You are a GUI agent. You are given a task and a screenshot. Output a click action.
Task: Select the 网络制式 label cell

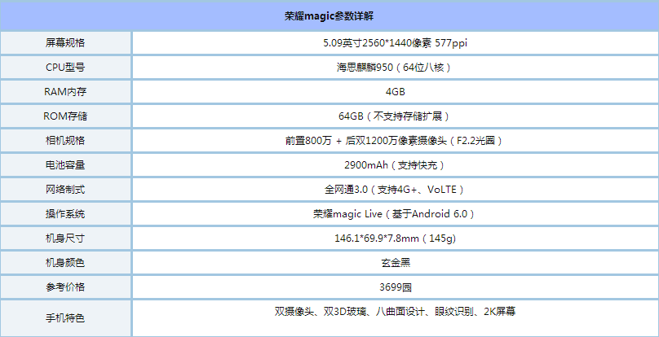click(65, 189)
